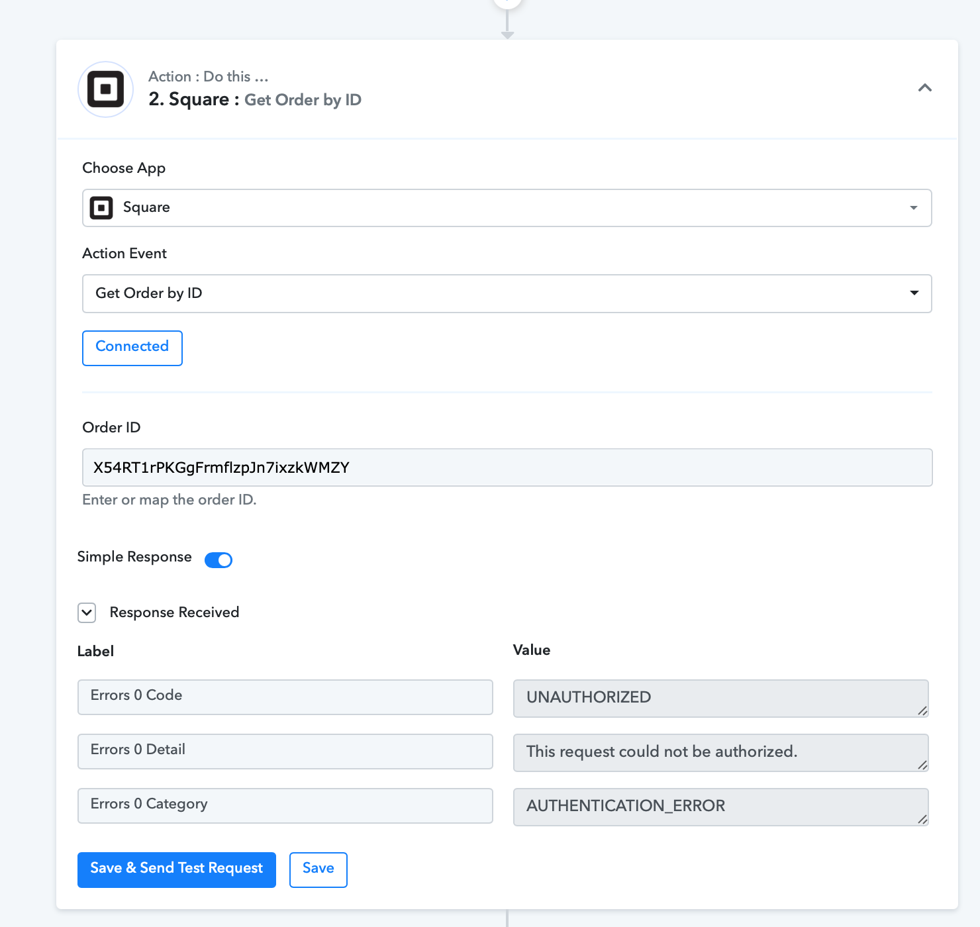This screenshot has width=980, height=927.
Task: Click the 'Enter or map the order ID.' hint
Action: coord(170,499)
